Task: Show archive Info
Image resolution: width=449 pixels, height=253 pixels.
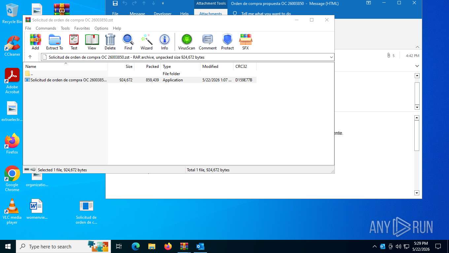Action: click(164, 42)
